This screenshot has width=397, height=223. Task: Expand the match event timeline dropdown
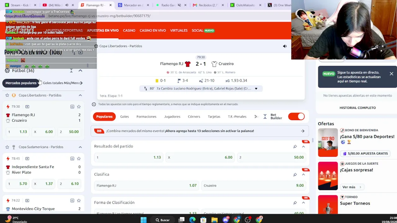[x=256, y=89]
